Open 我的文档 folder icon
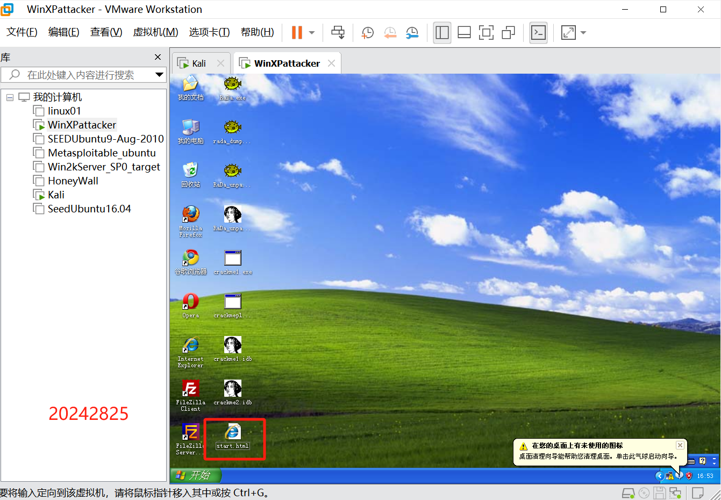 (191, 88)
